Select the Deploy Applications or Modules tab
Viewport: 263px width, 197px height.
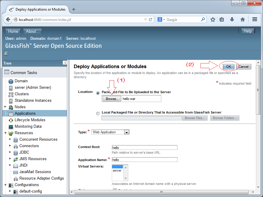pyautogui.click(x=37, y=9)
